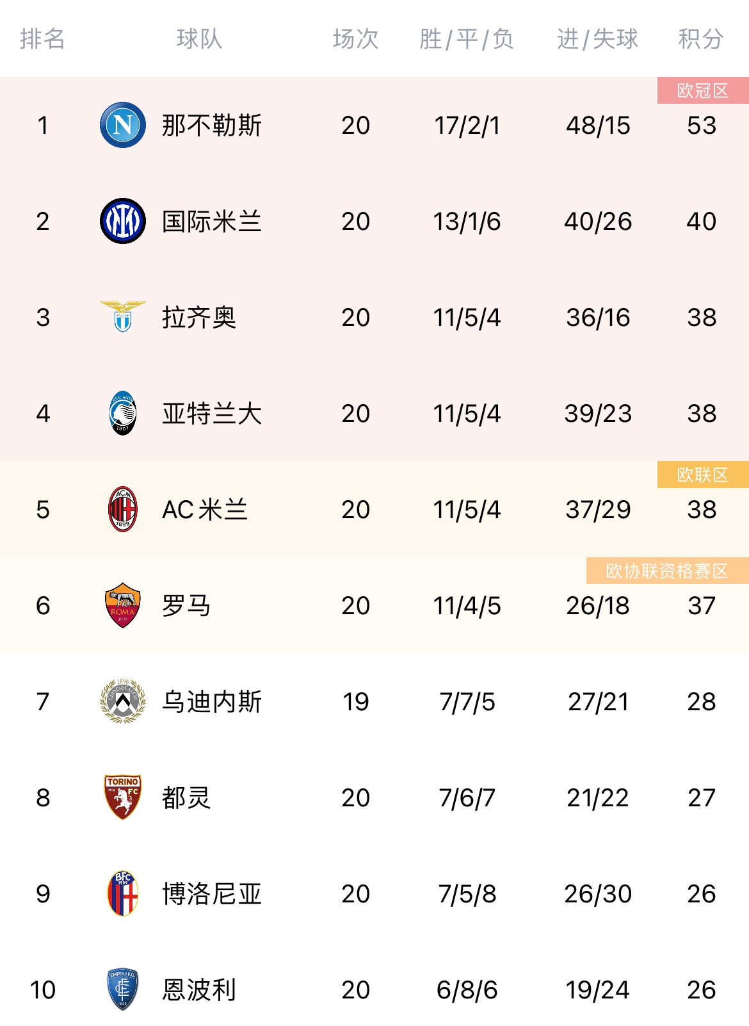
Task: Click the Atalanta team logo
Action: click(123, 413)
